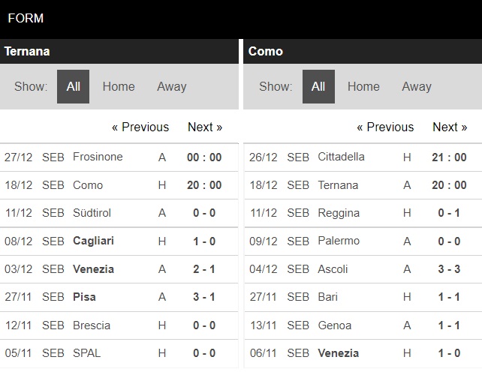
Task: Go to Previous matches in Ternana table
Action: coord(140,127)
